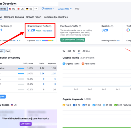This screenshot has height=130, width=131.
Task: Select the 1M time range
Action: (x=64, y=51)
